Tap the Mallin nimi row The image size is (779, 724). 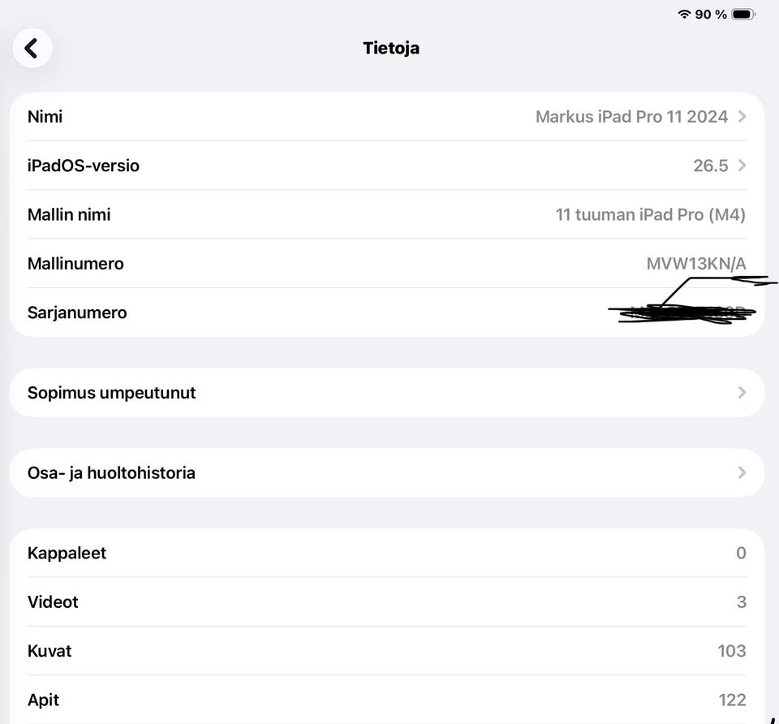click(x=387, y=214)
